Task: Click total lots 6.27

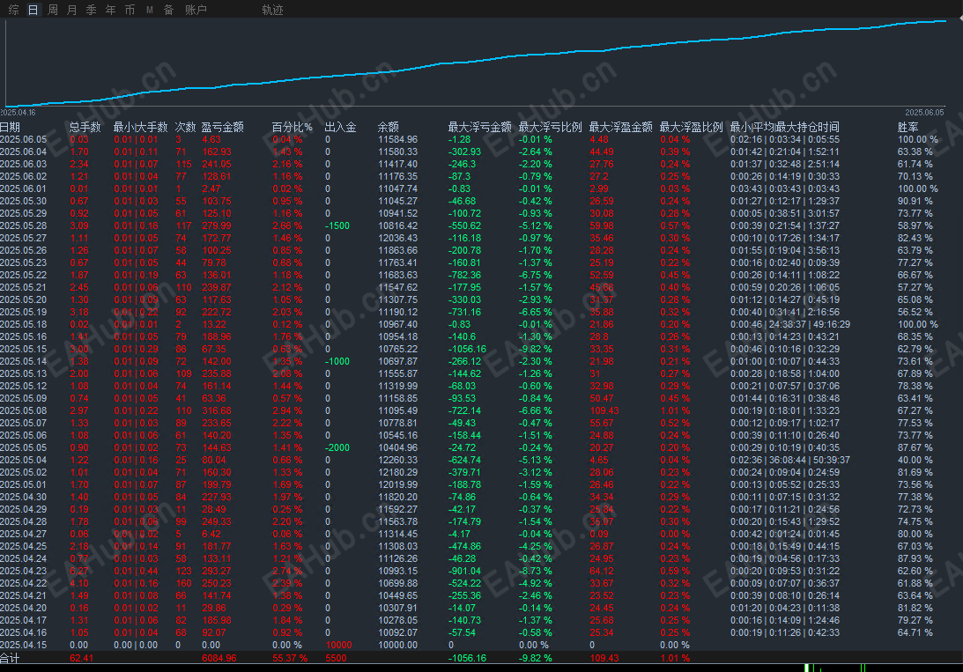Action: [x=79, y=571]
